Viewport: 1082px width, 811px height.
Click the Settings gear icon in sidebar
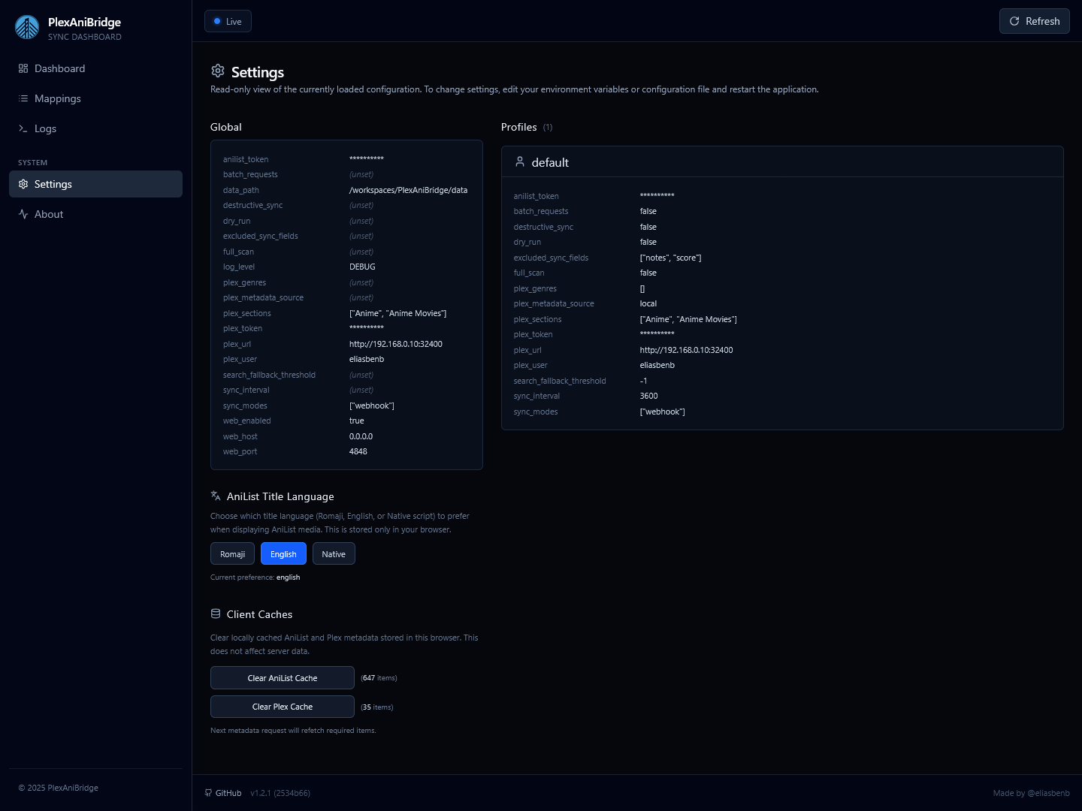(23, 184)
